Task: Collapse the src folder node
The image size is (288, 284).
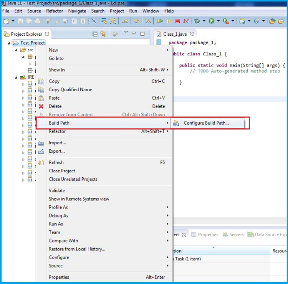Action: tap(16, 50)
